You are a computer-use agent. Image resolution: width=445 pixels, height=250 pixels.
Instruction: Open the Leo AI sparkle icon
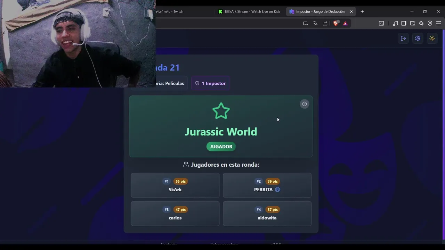pos(421,23)
